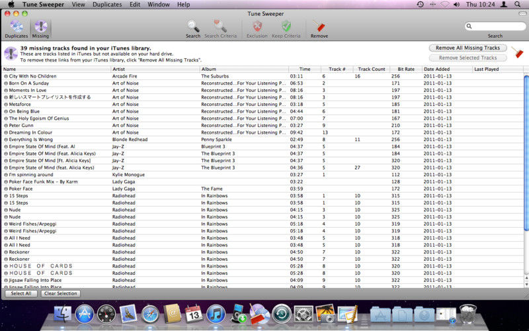Click the Clear Selection button
Image resolution: width=529 pixels, height=331 pixels.
coord(61,293)
